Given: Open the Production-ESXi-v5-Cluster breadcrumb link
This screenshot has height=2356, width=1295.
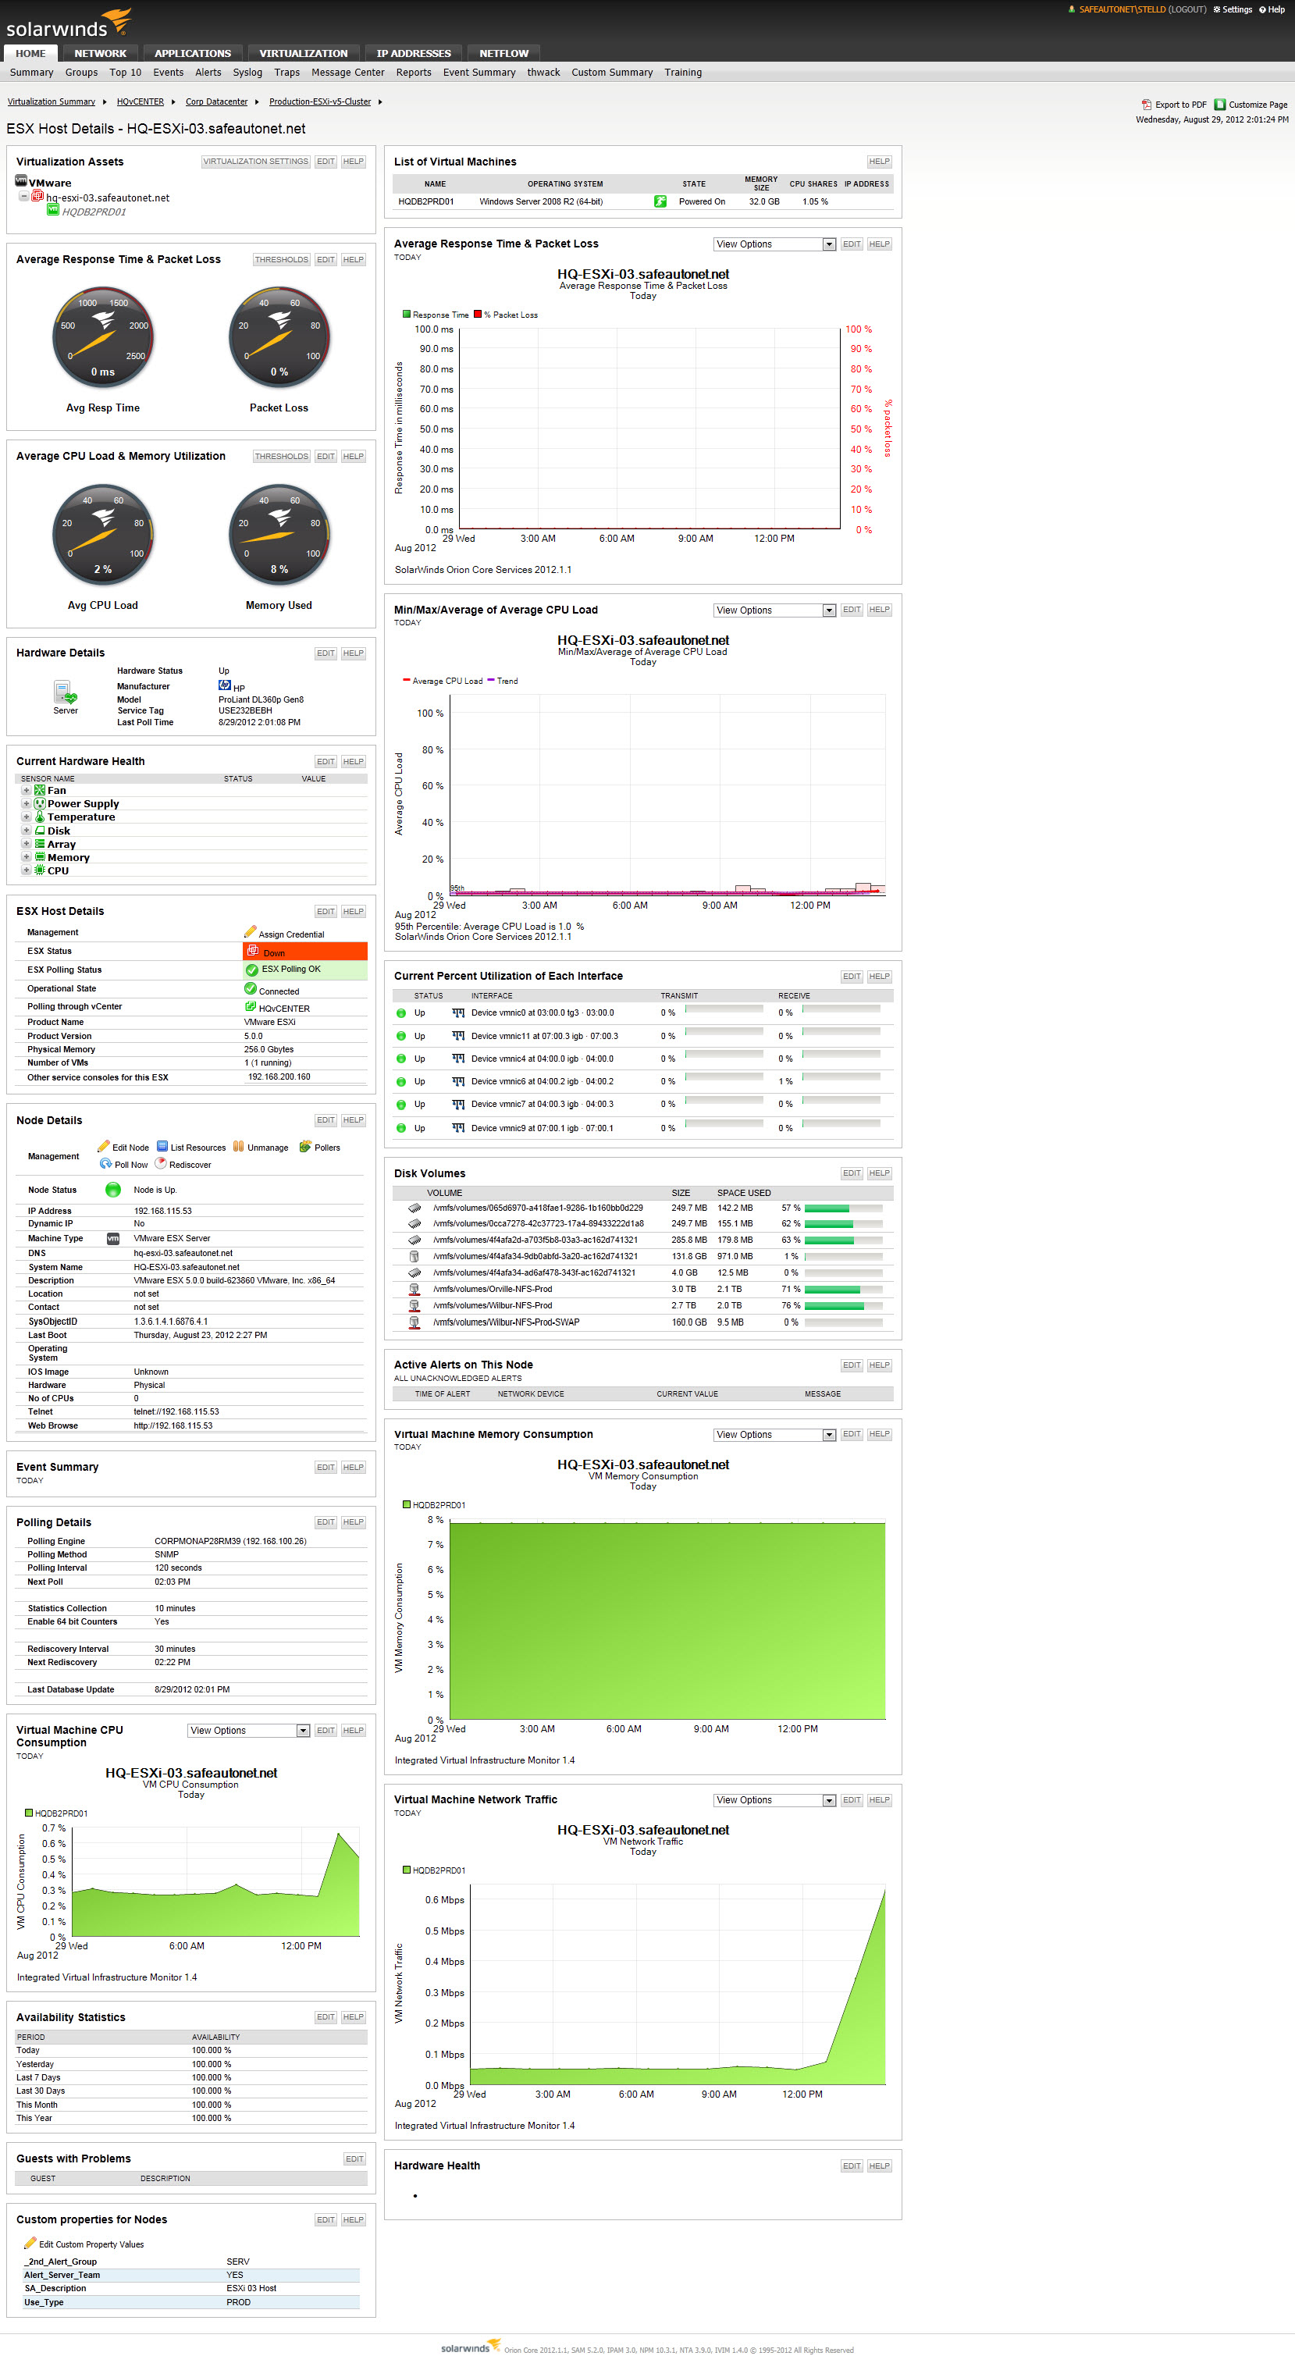Looking at the screenshot, I should (x=320, y=101).
